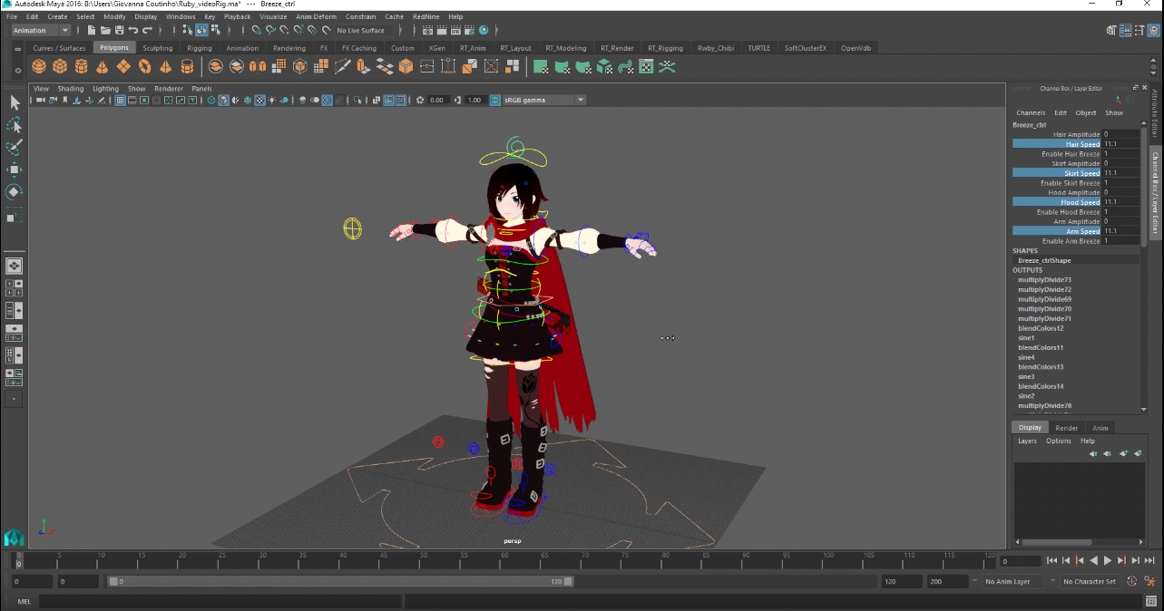
Task: Toggle snap to points
Action: (x=284, y=31)
